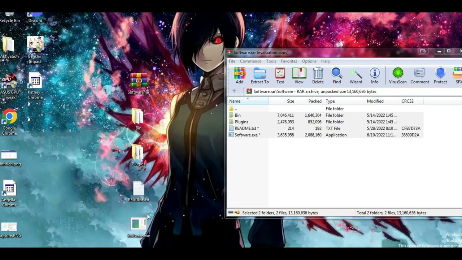462x260 pixels.
Task: Click the Application type cell
Action: pyautogui.click(x=336, y=135)
